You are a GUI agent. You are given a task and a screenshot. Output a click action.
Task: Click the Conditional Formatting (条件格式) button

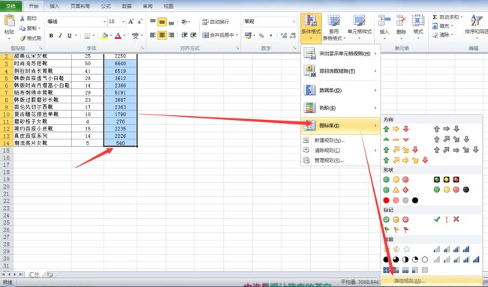[311, 28]
